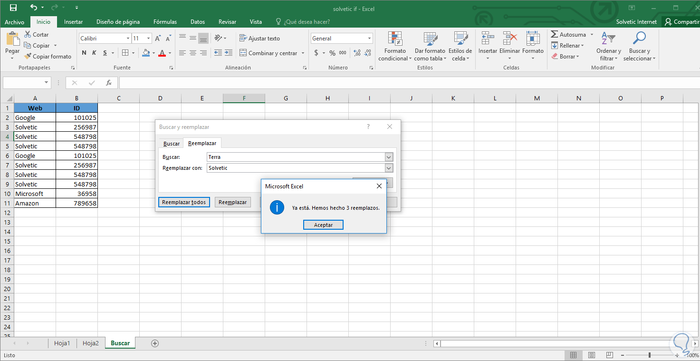700x361 pixels.
Task: Toggle Ajustar texto wrap option
Action: click(x=259, y=39)
